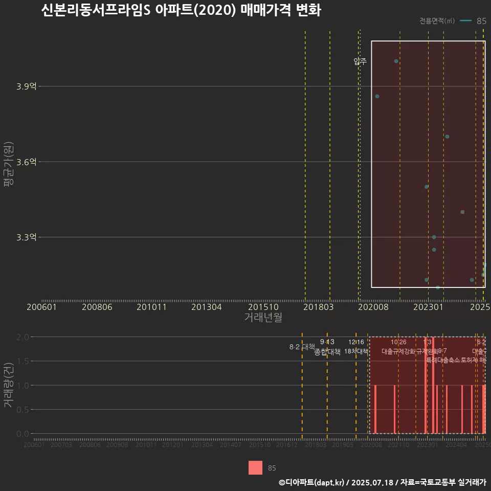
Task: Click the teal line swatch for 85 in the top legend
Action: [465, 20]
